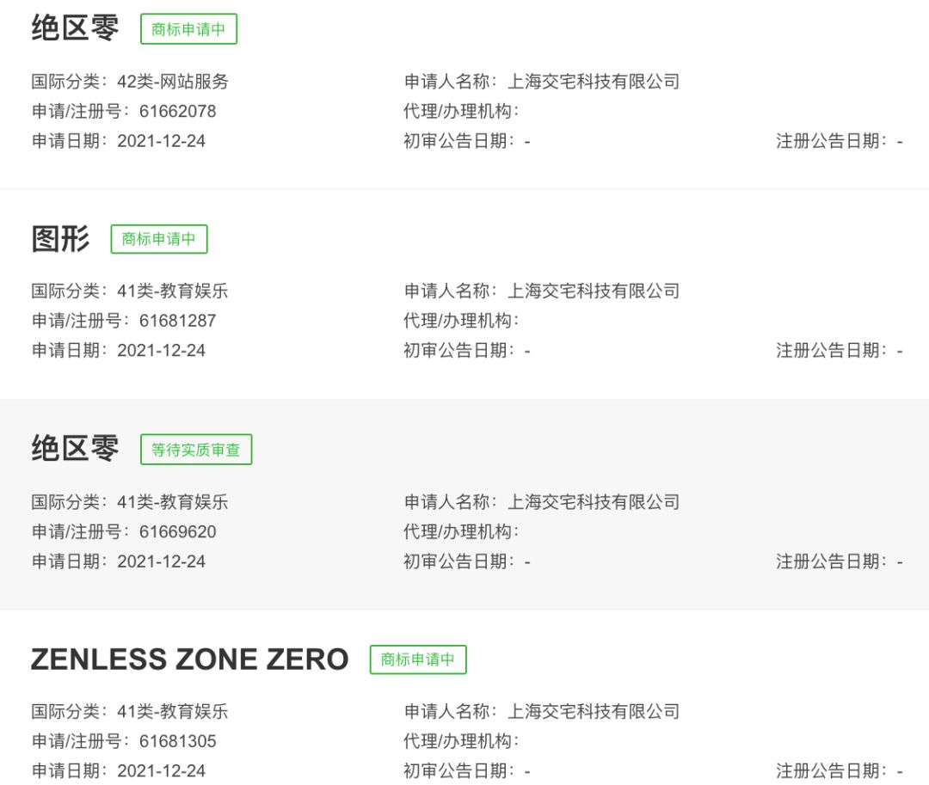Click applicant name in the 图形 entry
929x785 pixels.
(x=593, y=291)
